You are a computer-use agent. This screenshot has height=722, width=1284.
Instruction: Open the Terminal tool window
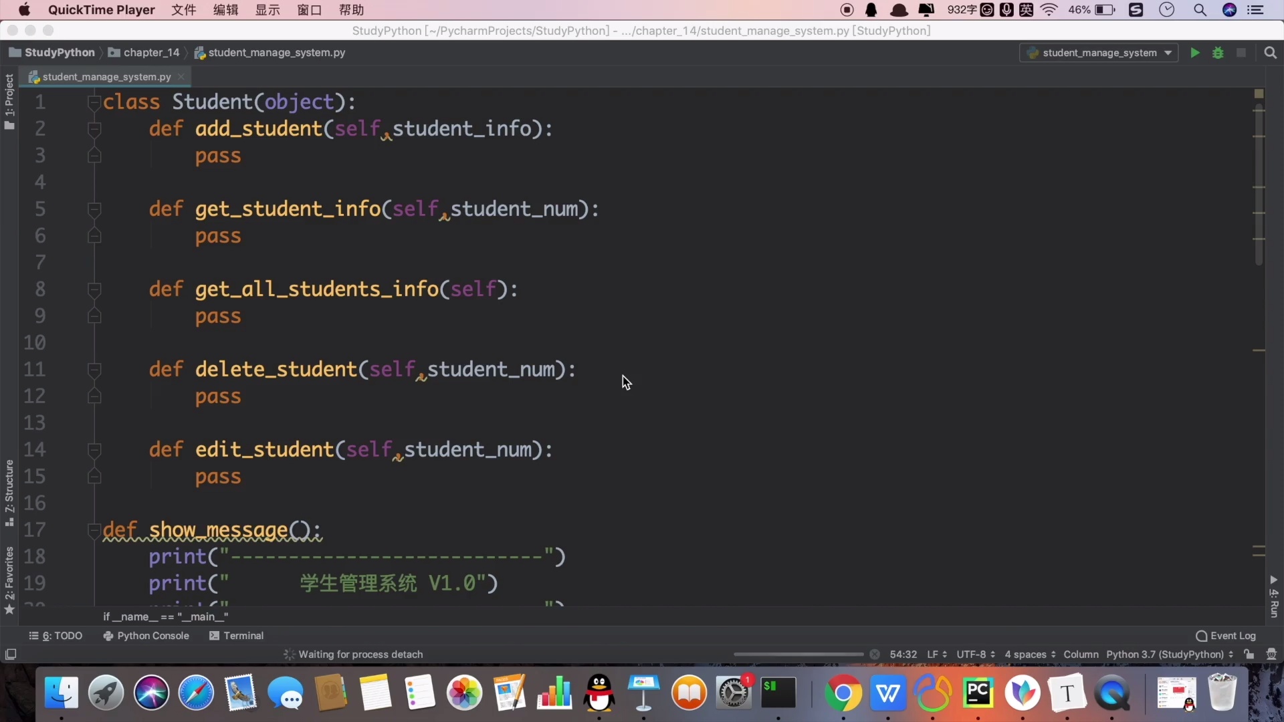tap(237, 636)
